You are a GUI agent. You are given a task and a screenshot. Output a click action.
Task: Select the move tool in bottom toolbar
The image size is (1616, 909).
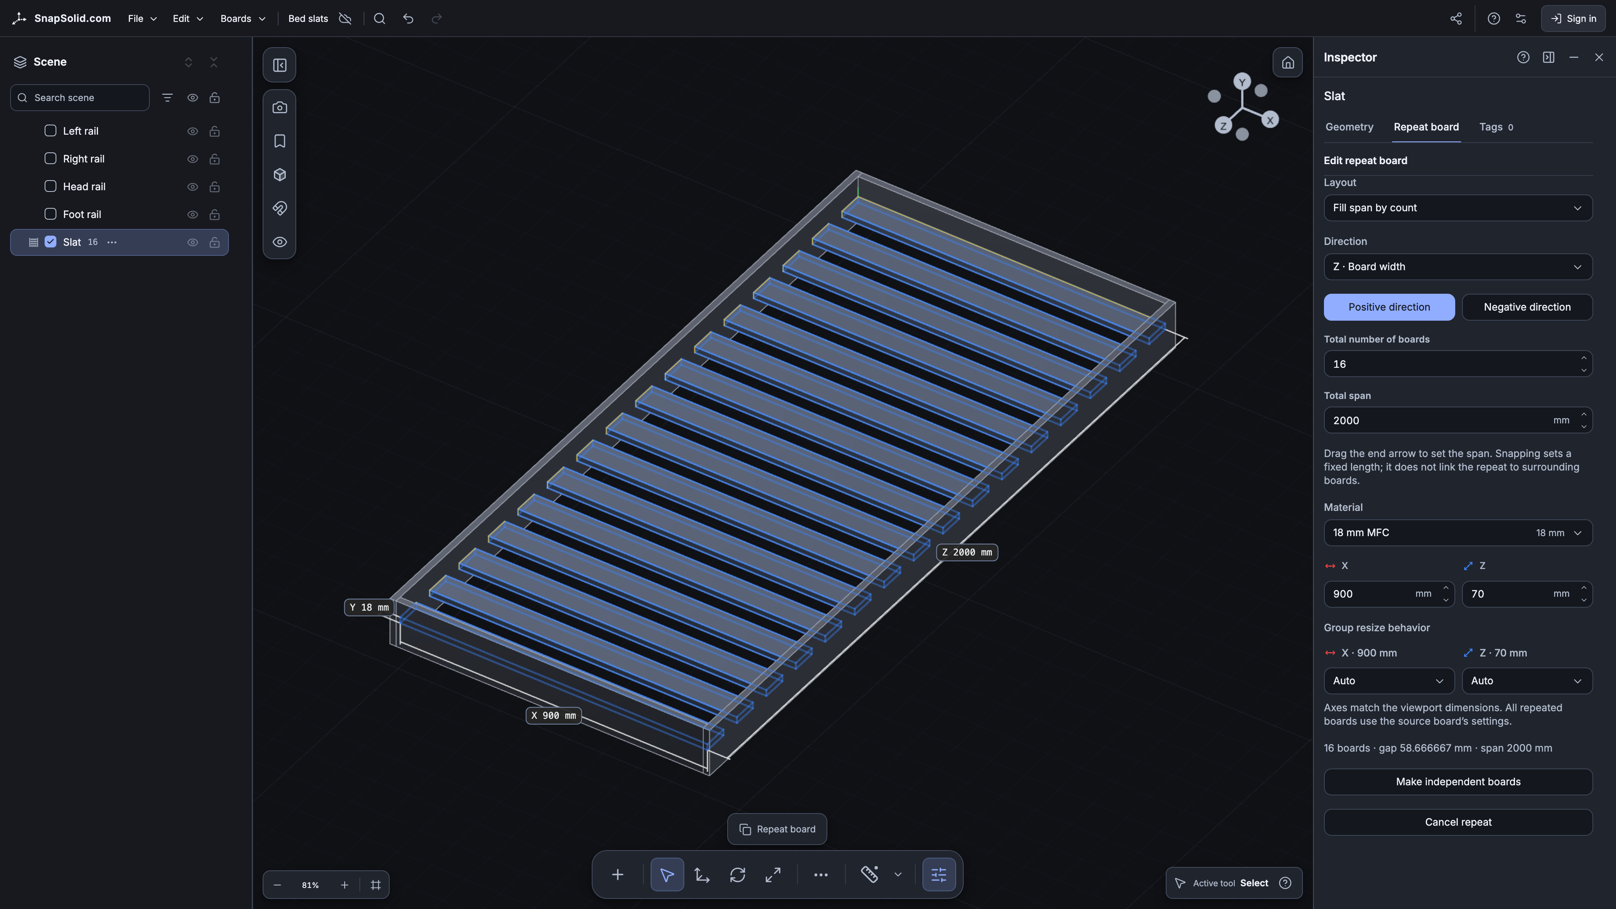(702, 874)
